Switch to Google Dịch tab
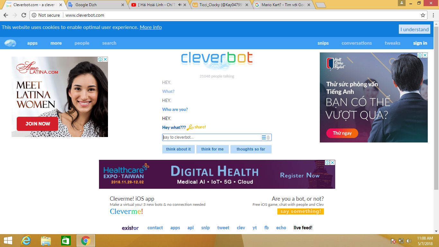This screenshot has width=439, height=247. pyautogui.click(x=96, y=5)
